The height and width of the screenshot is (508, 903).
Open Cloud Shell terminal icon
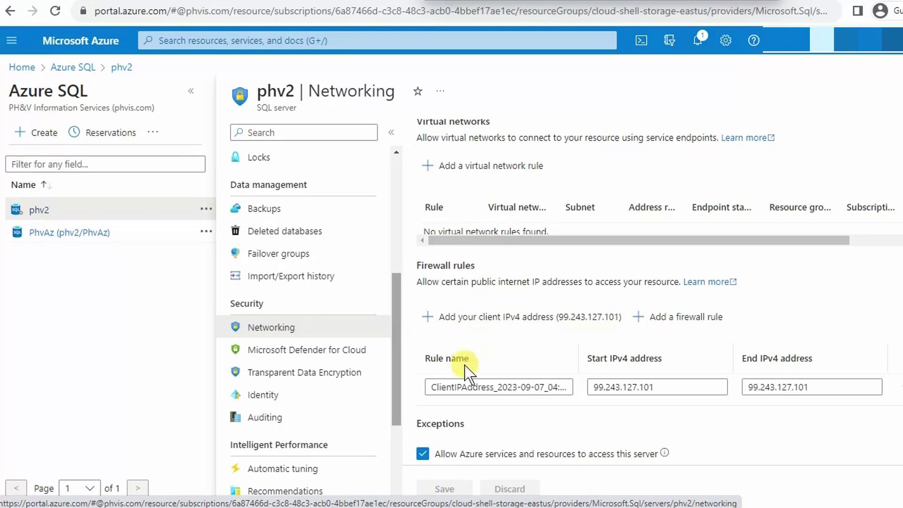coord(641,40)
